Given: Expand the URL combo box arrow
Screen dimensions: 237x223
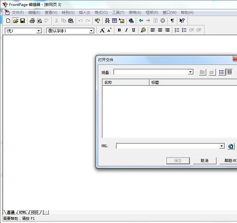Looking at the screenshot, I should point(222,146).
